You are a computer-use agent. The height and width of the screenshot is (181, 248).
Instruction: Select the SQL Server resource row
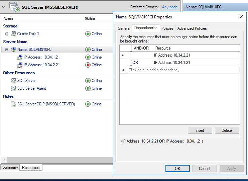click(57, 81)
